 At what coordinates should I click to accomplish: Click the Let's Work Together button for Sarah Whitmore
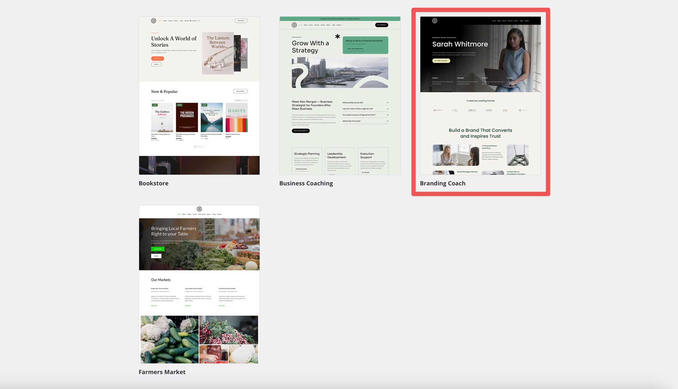(x=441, y=60)
